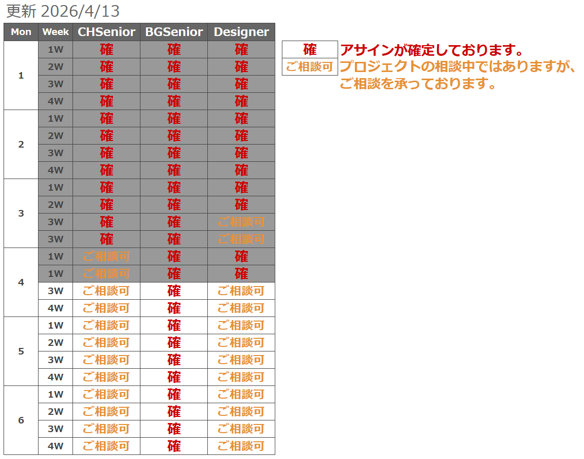Click BGSenior cell for month 1 week 1W

point(174,50)
